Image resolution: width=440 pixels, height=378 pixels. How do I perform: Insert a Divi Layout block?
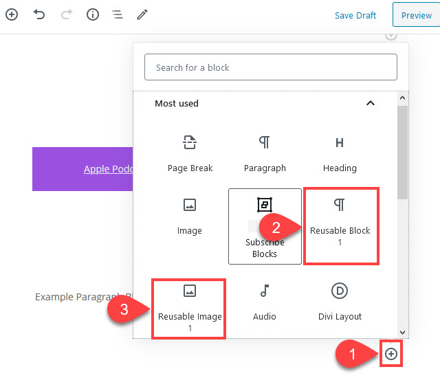(x=340, y=302)
